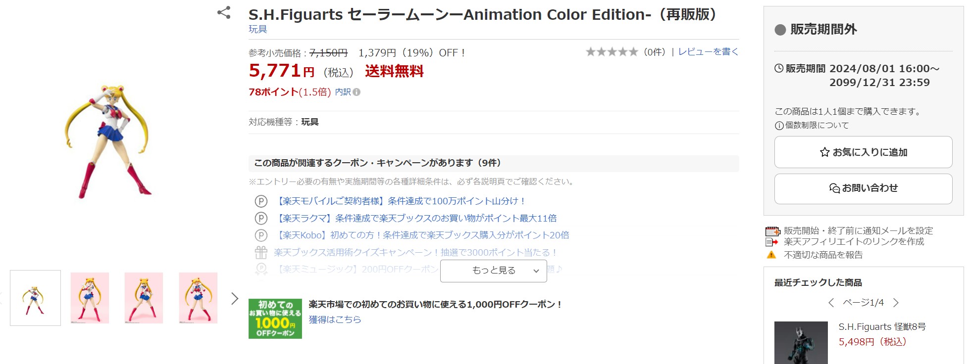The image size is (969, 364).
Task: Click the points breakdown info icon
Action: tap(357, 92)
